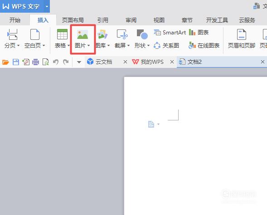
Task: Click the print preview icon
Action: 45,62
